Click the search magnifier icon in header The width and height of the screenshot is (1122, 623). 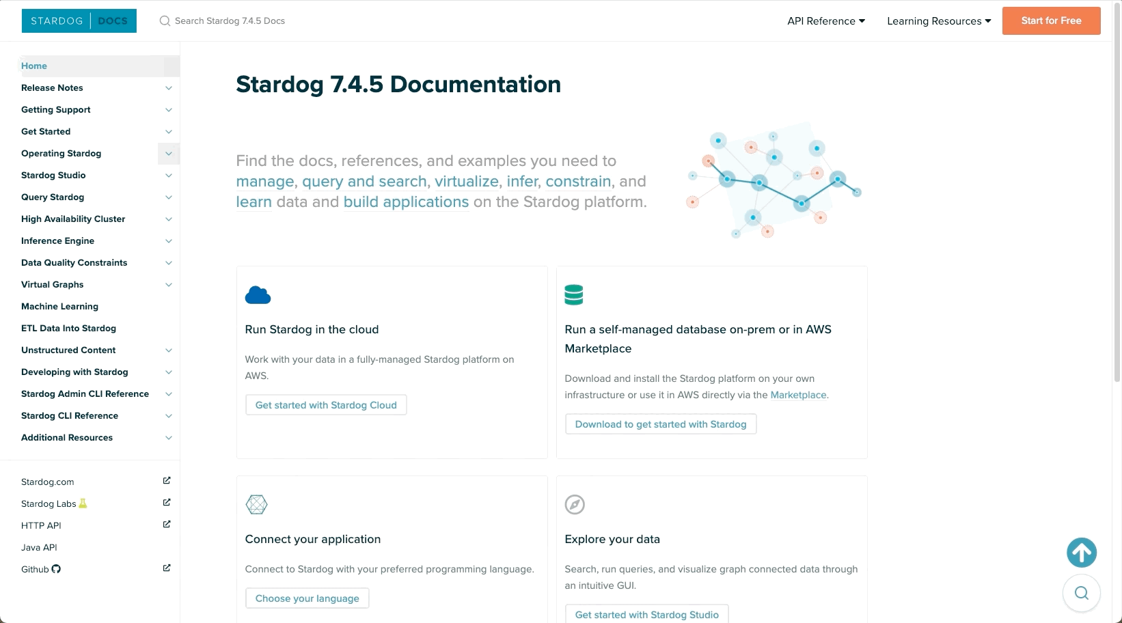point(165,21)
